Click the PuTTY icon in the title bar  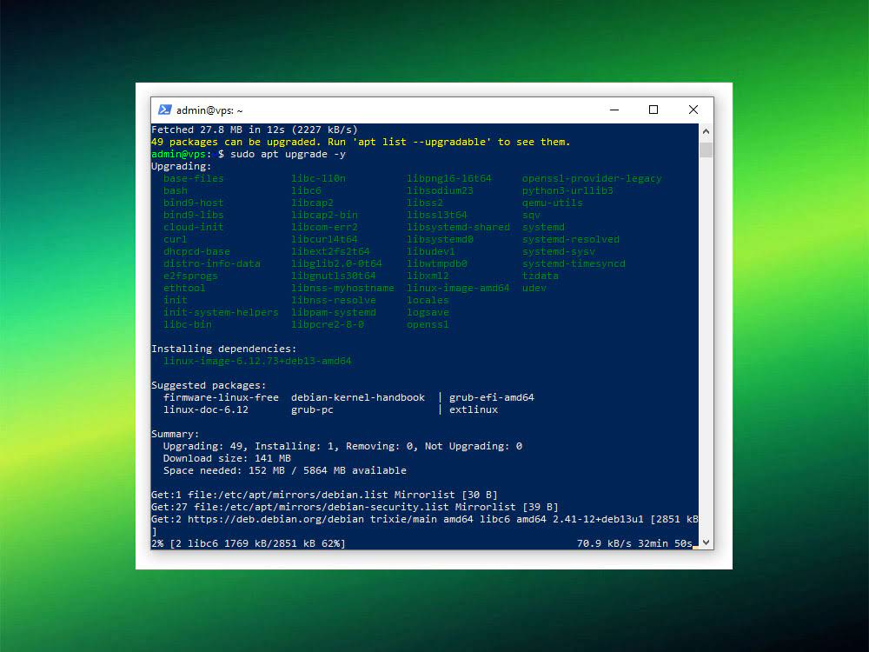click(165, 110)
